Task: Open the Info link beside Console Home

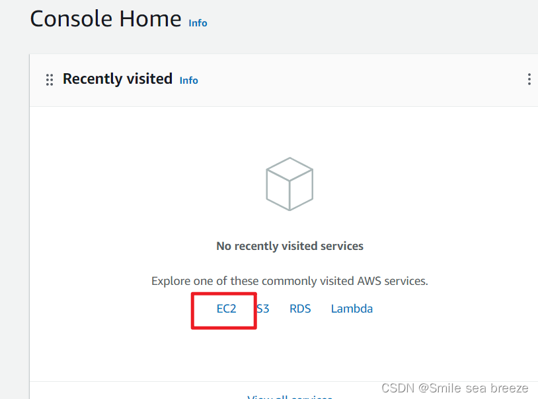Action: (x=198, y=23)
